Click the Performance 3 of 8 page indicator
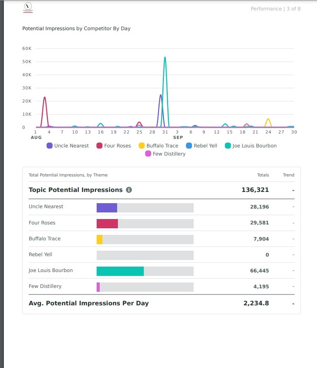The width and height of the screenshot is (317, 368). pos(276,9)
